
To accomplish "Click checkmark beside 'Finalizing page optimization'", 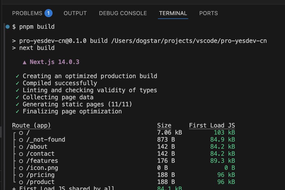I will click(17, 111).
